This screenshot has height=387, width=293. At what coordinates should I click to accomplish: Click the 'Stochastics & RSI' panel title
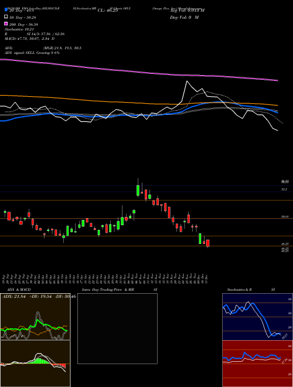[251, 290]
